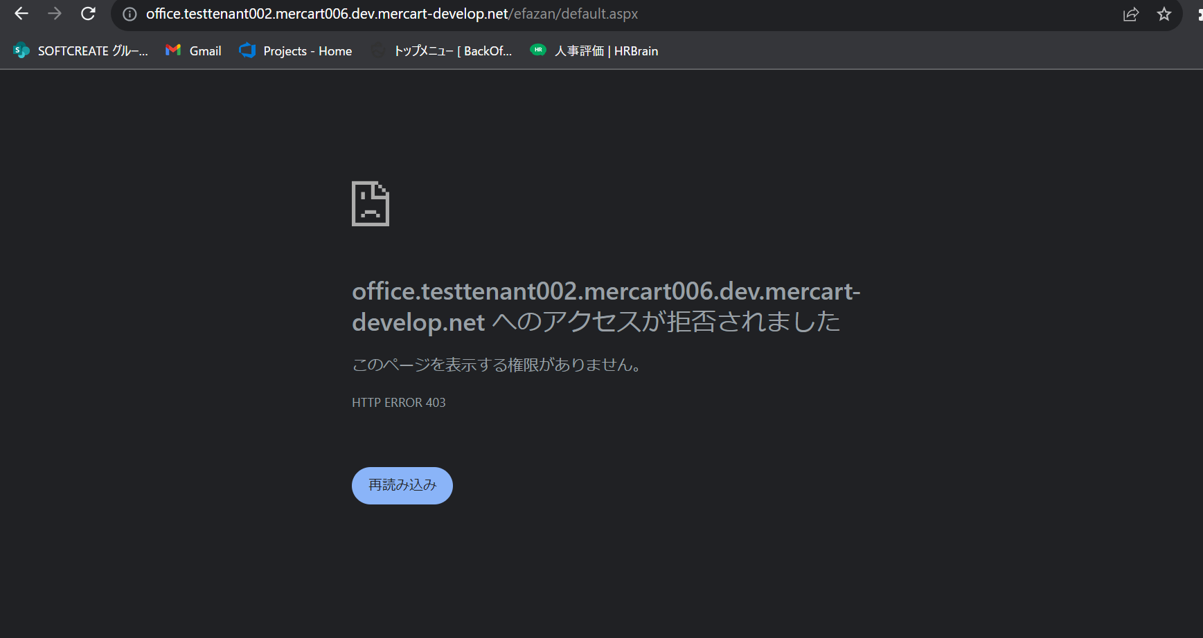Open the トップメニュー [ BackOf... bookmark

coord(452,51)
